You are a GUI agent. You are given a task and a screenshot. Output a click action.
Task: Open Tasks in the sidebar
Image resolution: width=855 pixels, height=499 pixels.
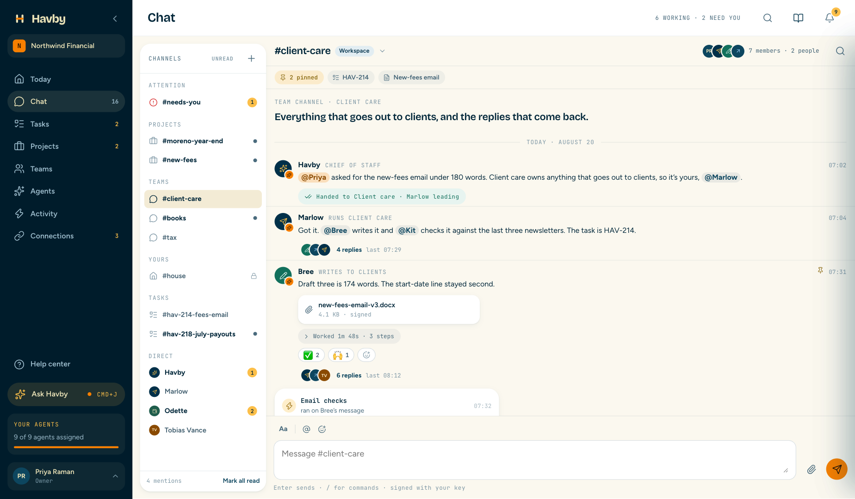point(66,124)
